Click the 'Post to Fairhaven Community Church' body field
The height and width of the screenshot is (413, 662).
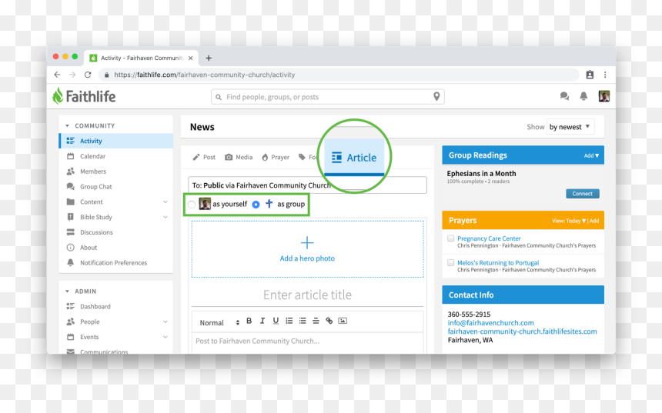(307, 341)
